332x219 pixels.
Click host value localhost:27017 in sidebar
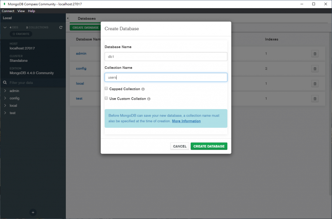pyautogui.click(x=22, y=48)
